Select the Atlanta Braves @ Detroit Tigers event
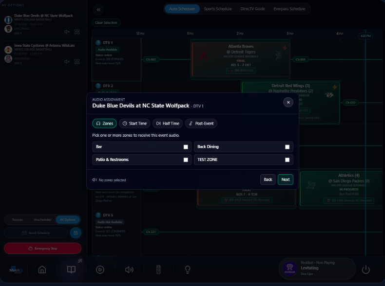The height and width of the screenshot is (286, 385). click(241, 59)
